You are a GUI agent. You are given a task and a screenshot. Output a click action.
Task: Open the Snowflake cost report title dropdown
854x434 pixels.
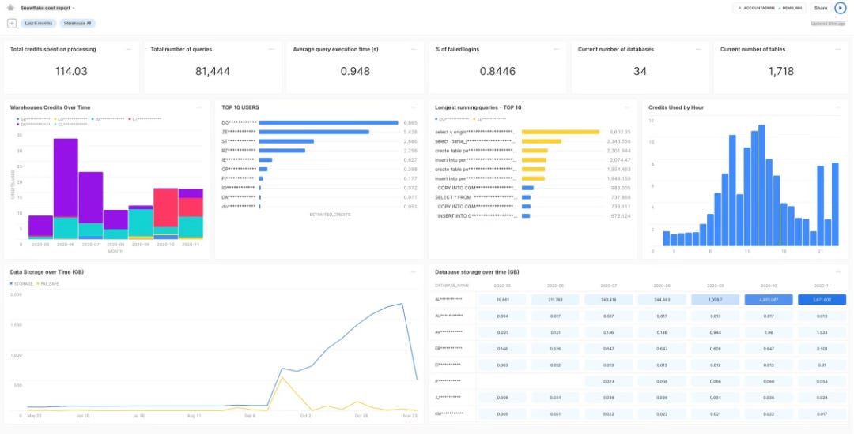coord(48,8)
